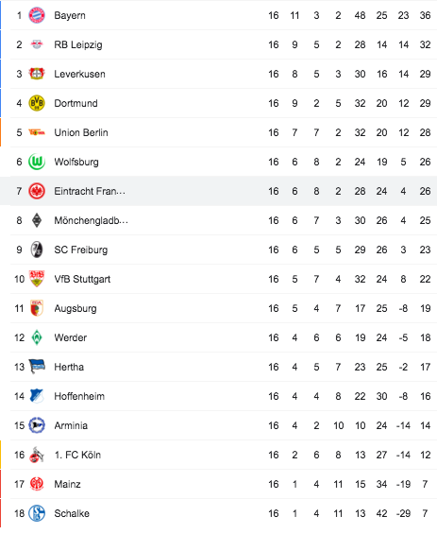This screenshot has width=437, height=534.
Task: Open the 1. FC Köln team link
Action: tap(77, 455)
